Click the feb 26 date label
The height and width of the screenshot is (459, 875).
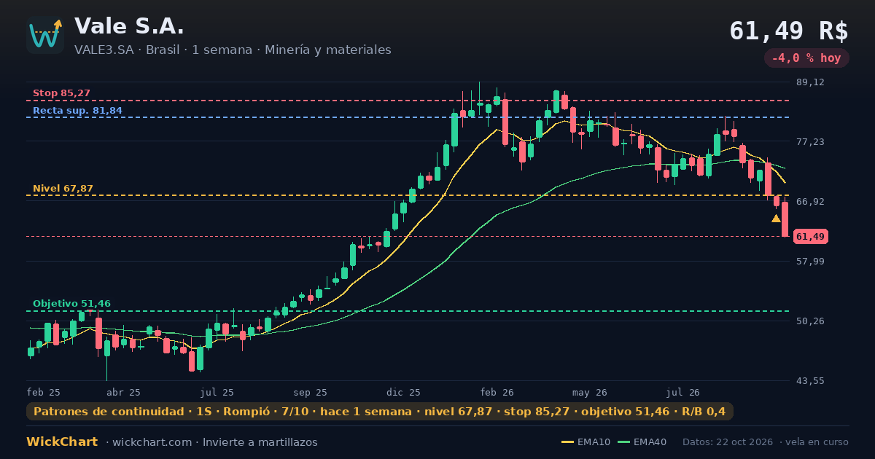497,392
